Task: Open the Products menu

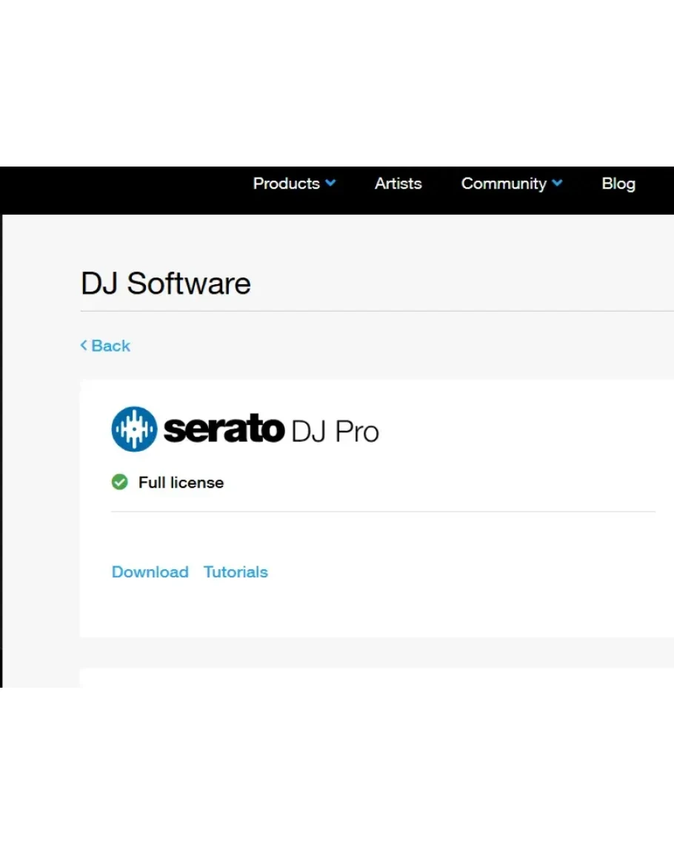Action: pos(287,184)
